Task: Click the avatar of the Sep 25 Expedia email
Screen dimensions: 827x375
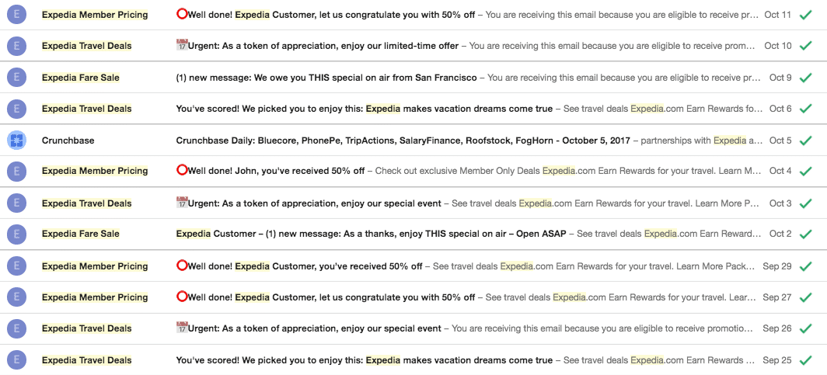Action: 17,360
